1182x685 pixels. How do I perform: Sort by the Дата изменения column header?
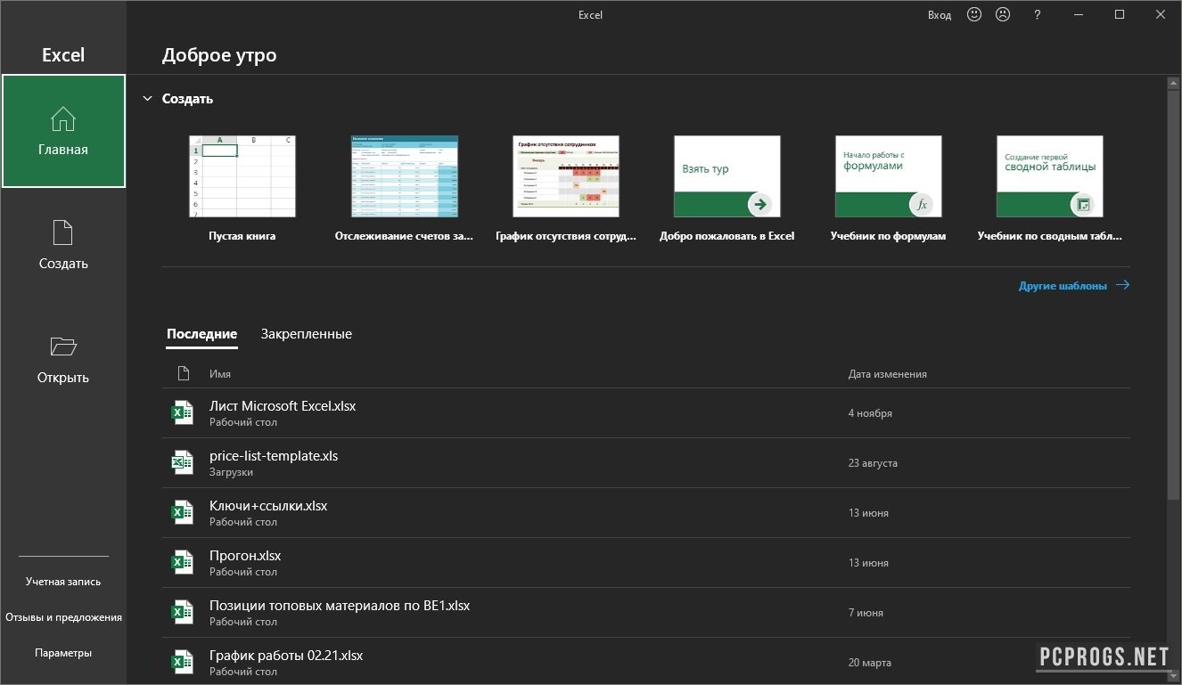click(888, 374)
